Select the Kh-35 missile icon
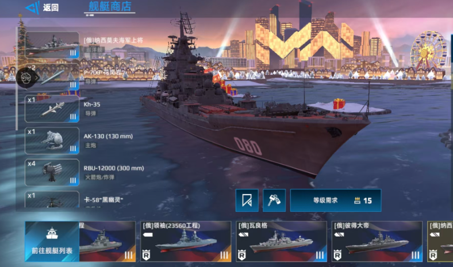This screenshot has height=267, width=453. click(52, 109)
